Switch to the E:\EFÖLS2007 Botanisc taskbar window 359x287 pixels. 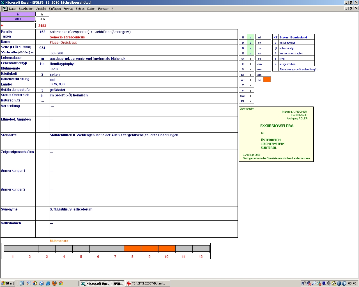click(x=148, y=283)
